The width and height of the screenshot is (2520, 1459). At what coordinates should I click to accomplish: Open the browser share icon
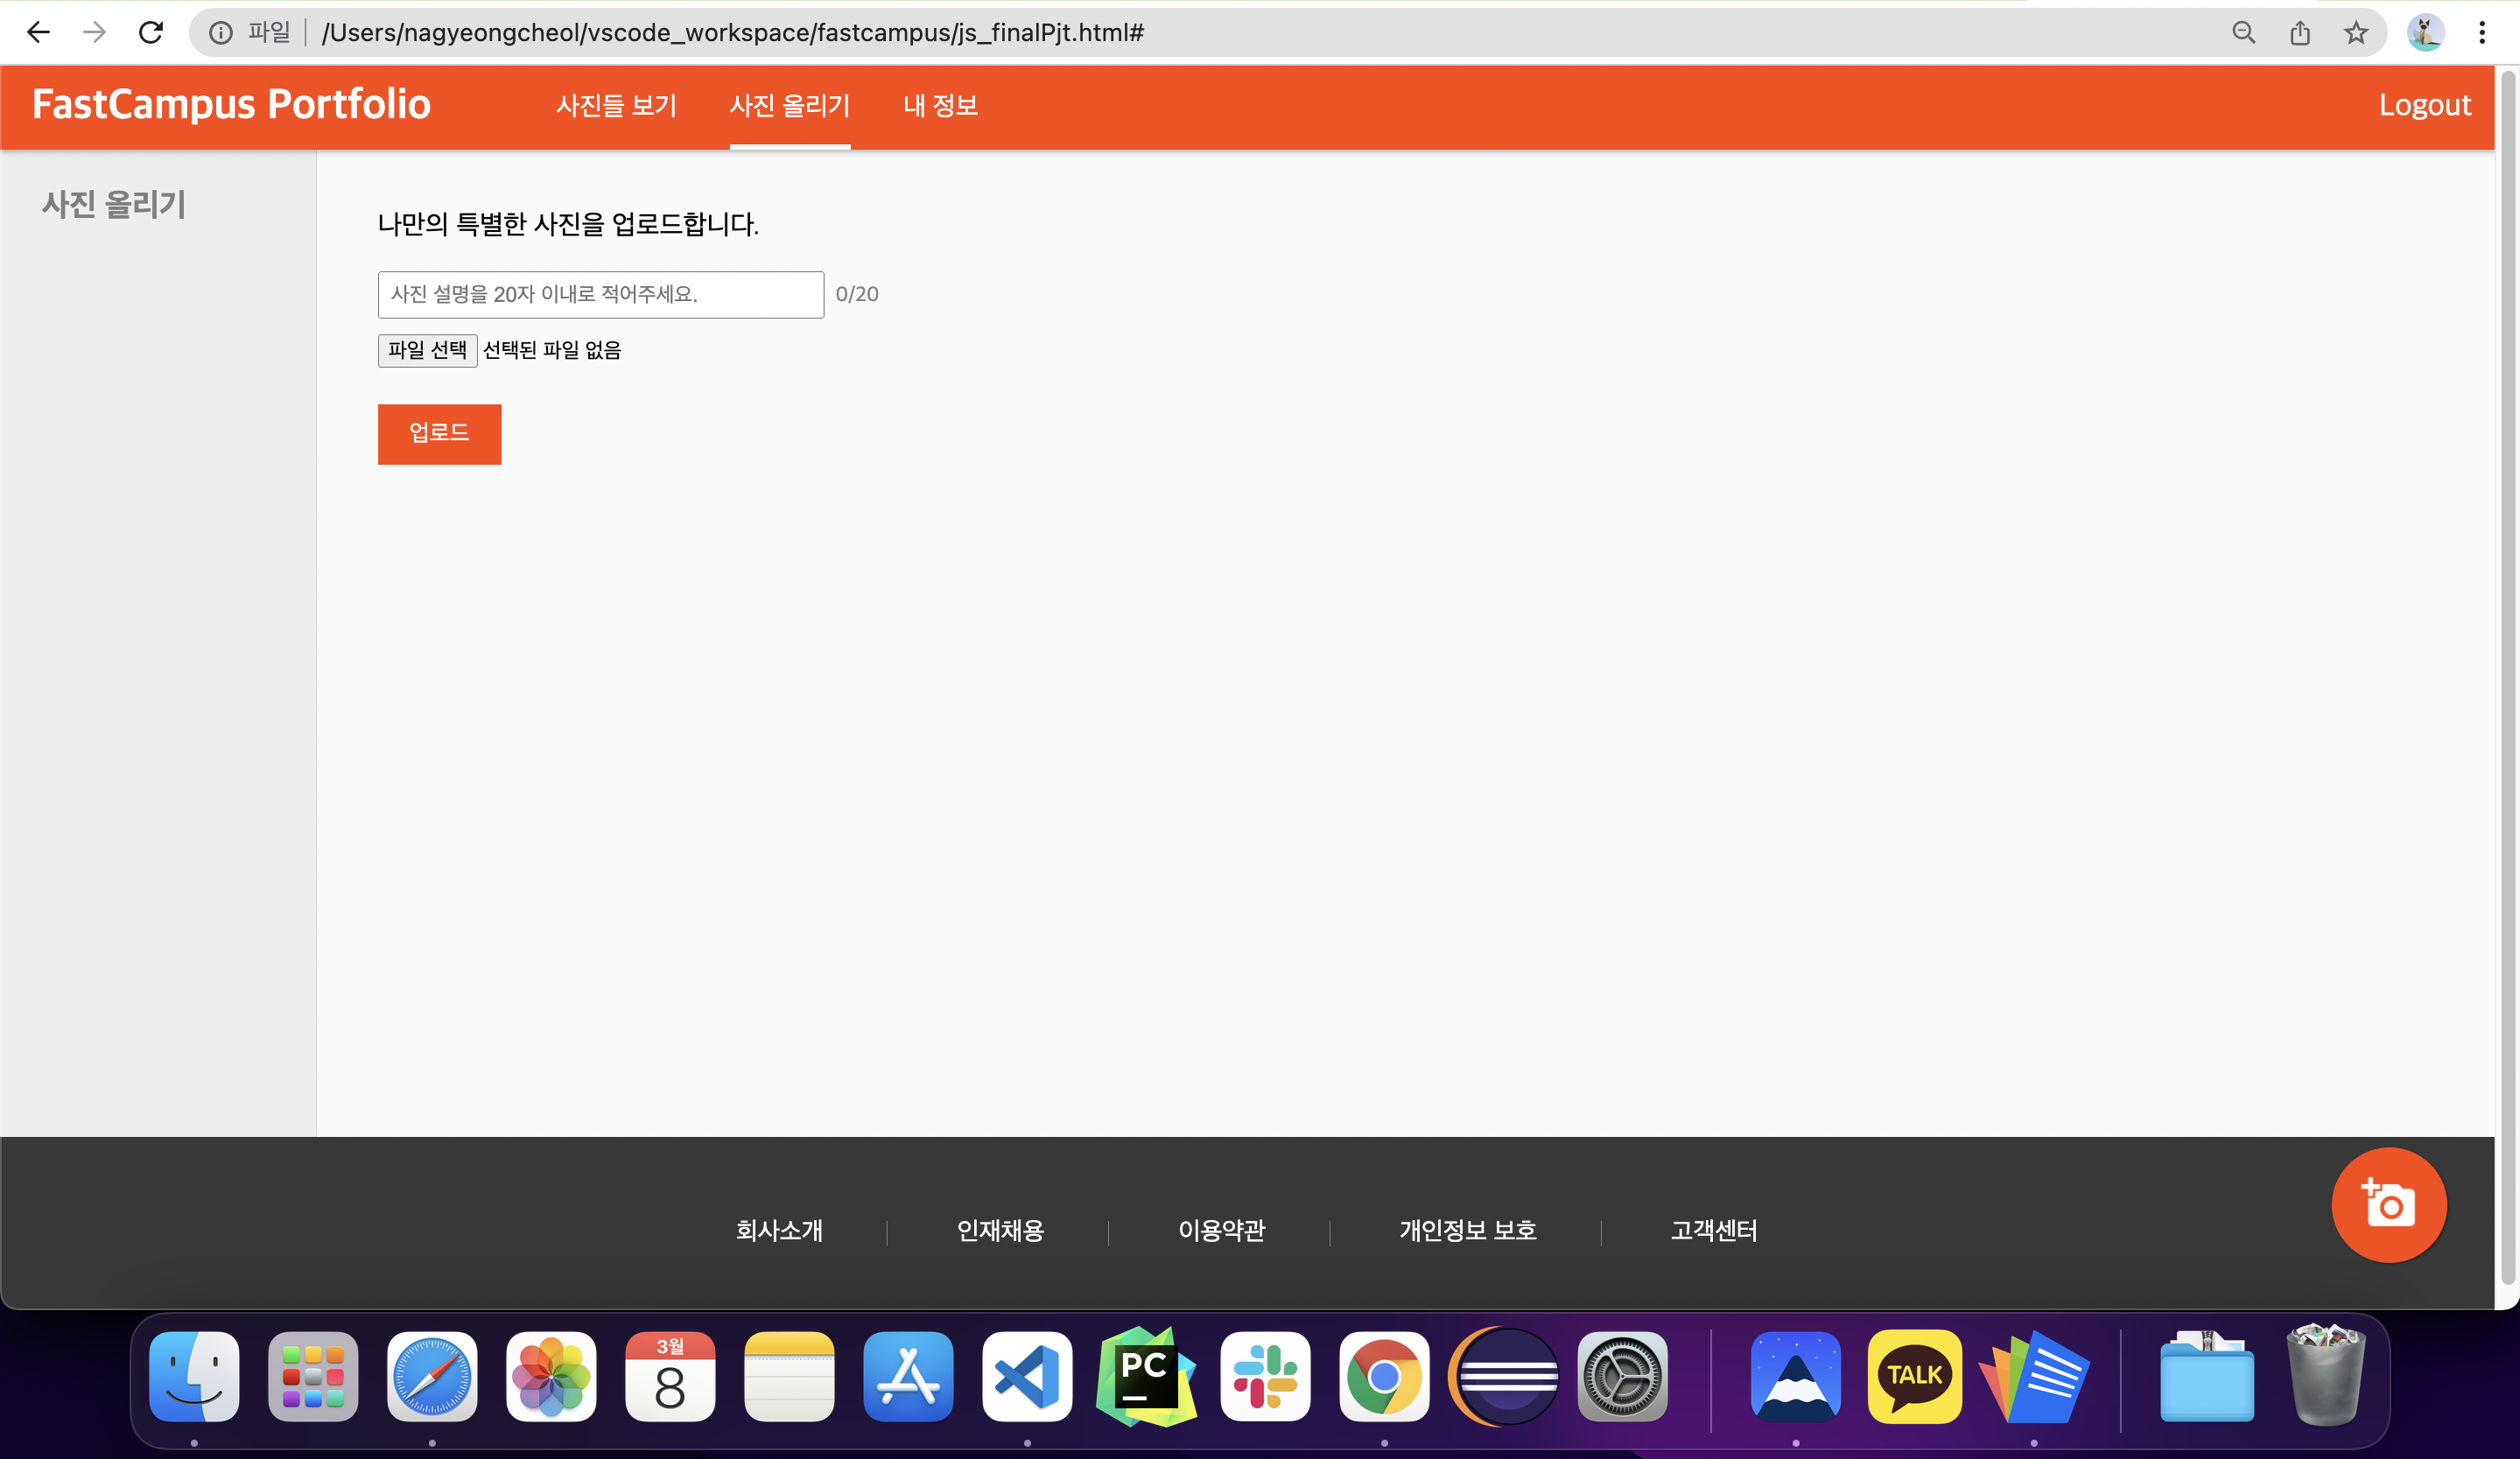point(2299,33)
